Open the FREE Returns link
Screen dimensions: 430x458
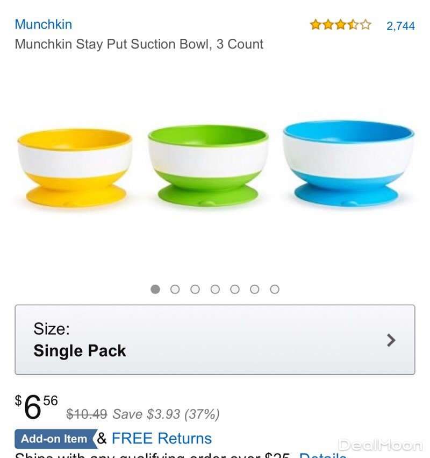(161, 439)
